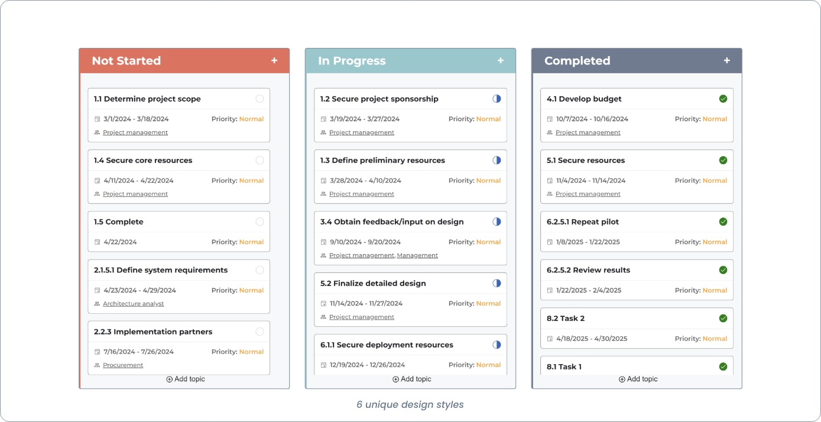Click green checkmark on 6.2.5.1 Repeat pilot

723,222
